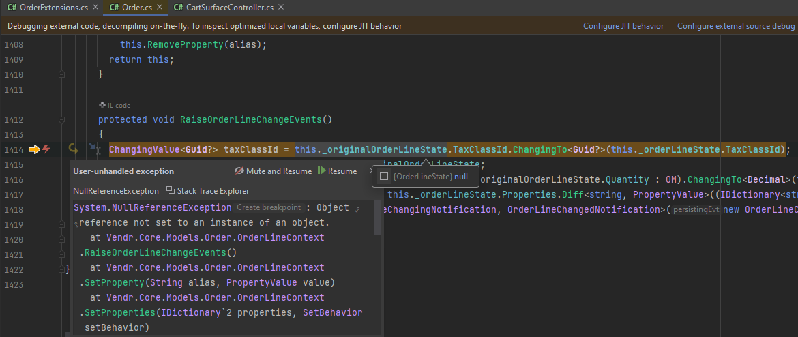The width and height of the screenshot is (798, 337).
Task: Toggle the fold marker at line 1419
Action: point(62,224)
